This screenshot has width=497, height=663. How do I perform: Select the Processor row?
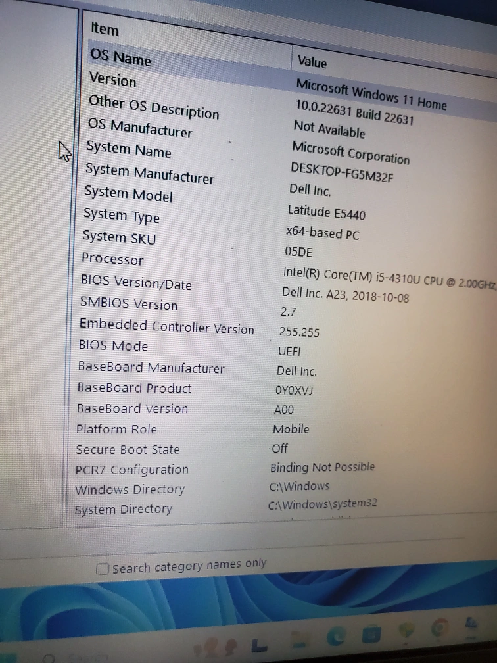(x=112, y=259)
